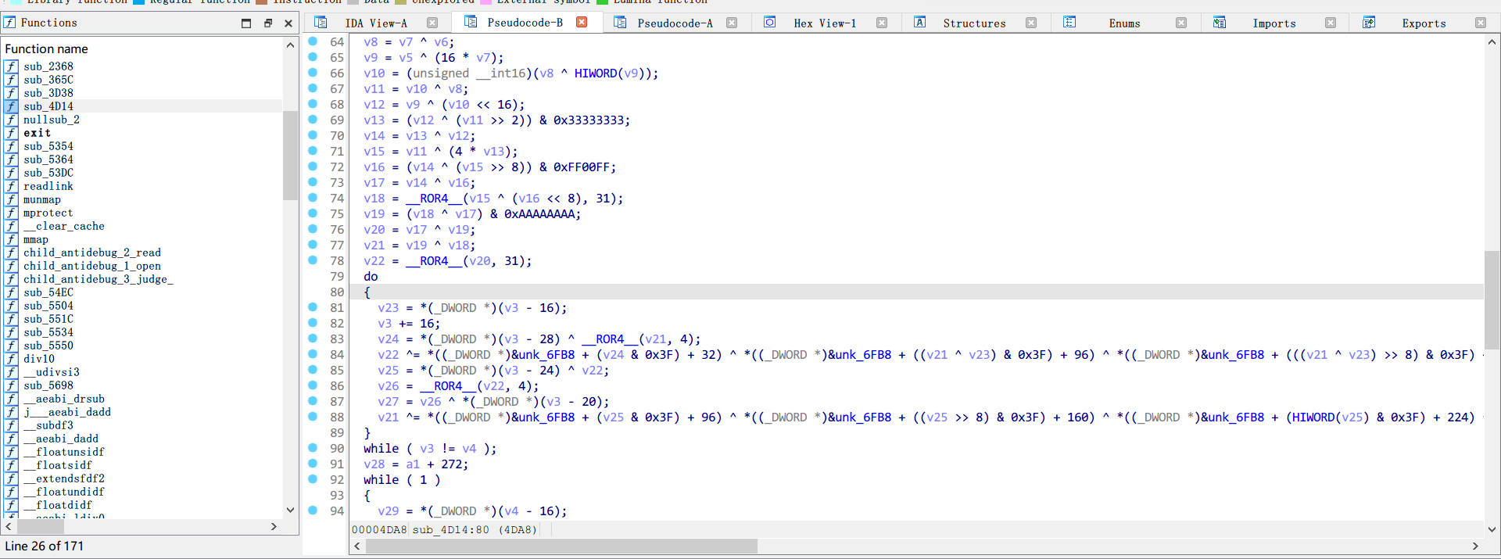1501x559 pixels.
Task: Select the div10 function
Action: pos(38,359)
